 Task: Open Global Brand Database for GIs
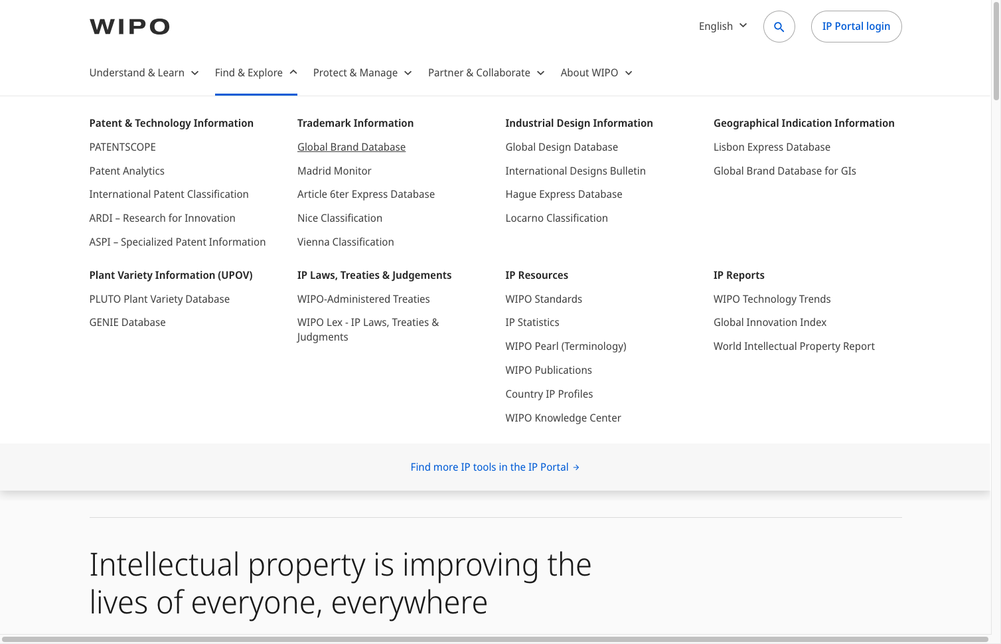(x=785, y=171)
